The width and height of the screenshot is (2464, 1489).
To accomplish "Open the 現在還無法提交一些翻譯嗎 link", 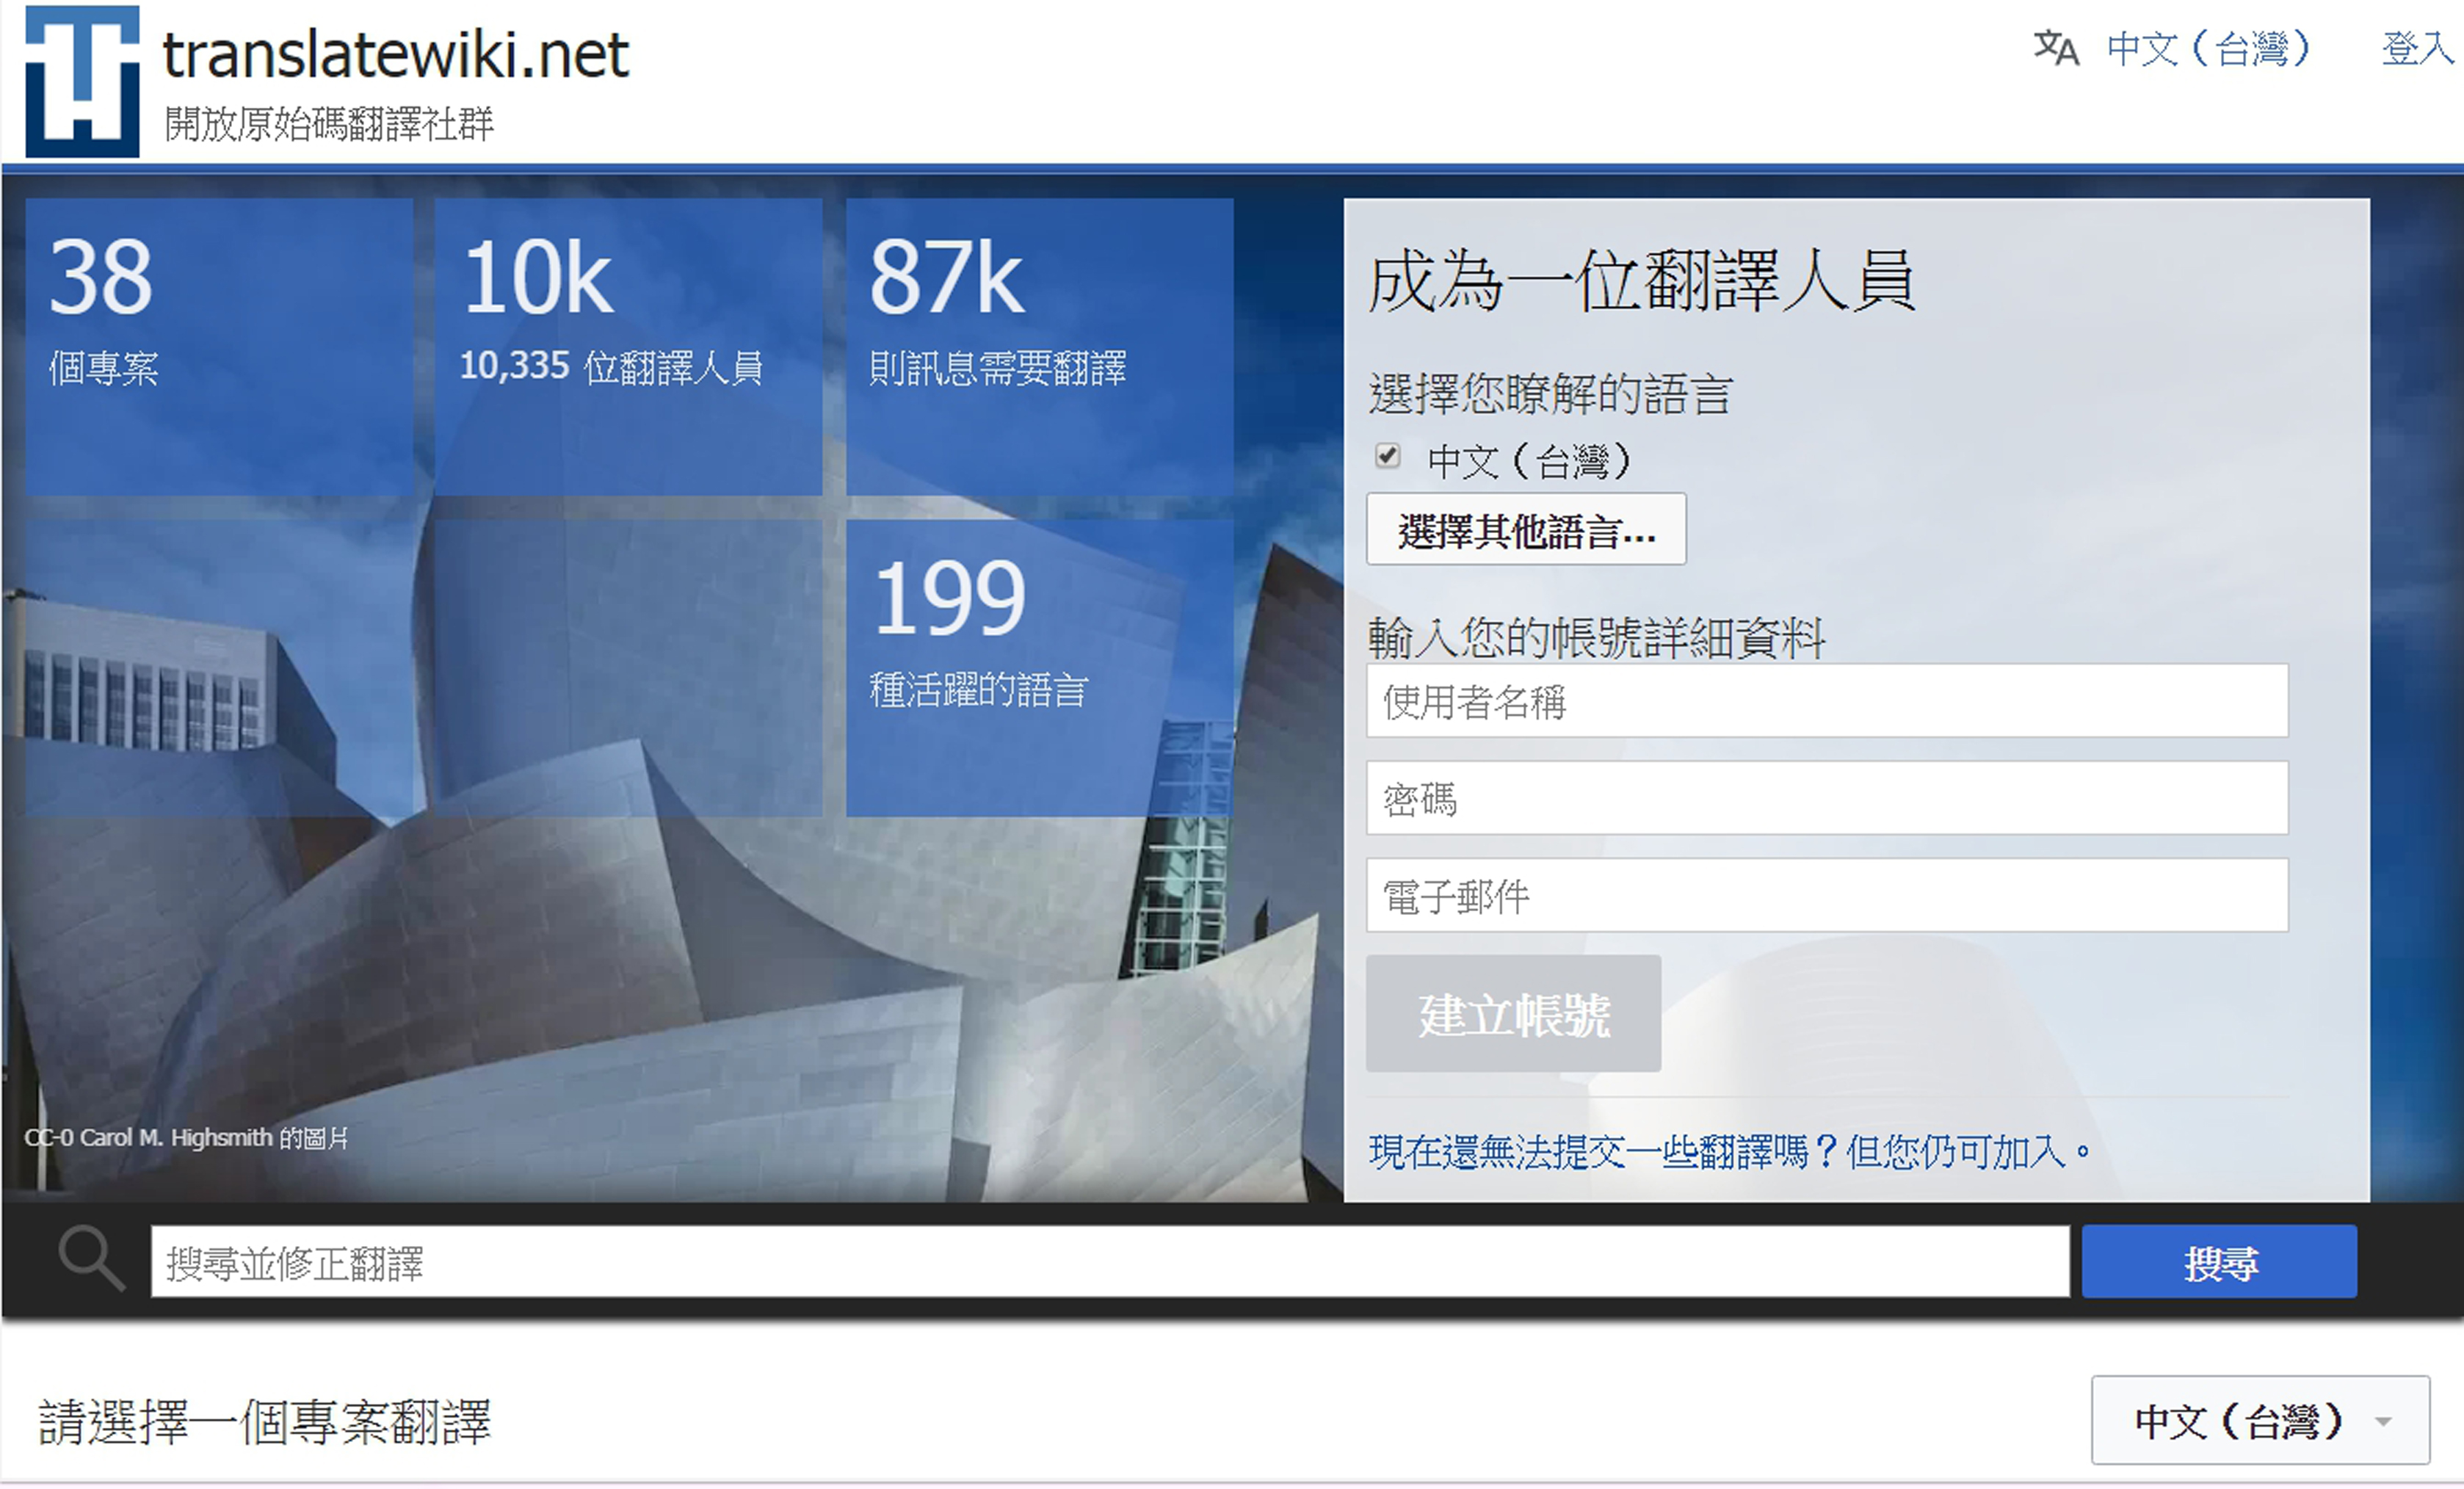I will 1730,1152.
